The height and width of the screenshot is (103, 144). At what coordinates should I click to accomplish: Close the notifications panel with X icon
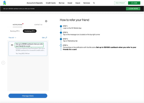[x=46, y=21]
